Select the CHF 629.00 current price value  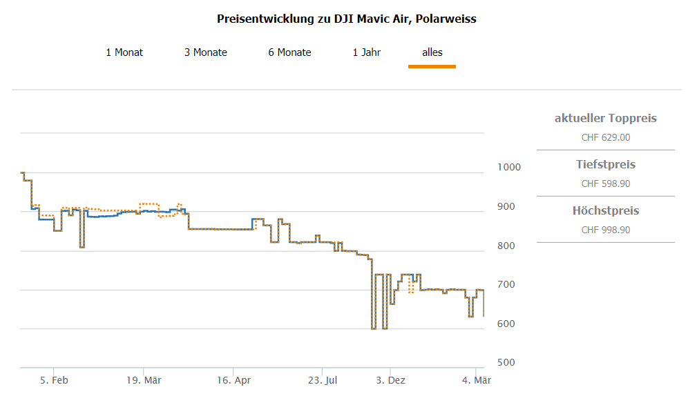point(606,137)
